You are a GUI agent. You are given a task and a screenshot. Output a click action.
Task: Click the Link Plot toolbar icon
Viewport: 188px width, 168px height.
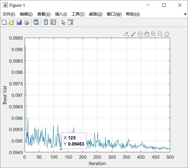pos(36,22)
